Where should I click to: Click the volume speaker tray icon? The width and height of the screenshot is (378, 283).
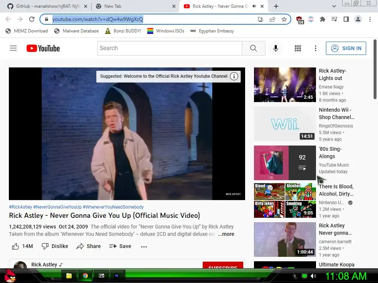pyautogui.click(x=313, y=276)
